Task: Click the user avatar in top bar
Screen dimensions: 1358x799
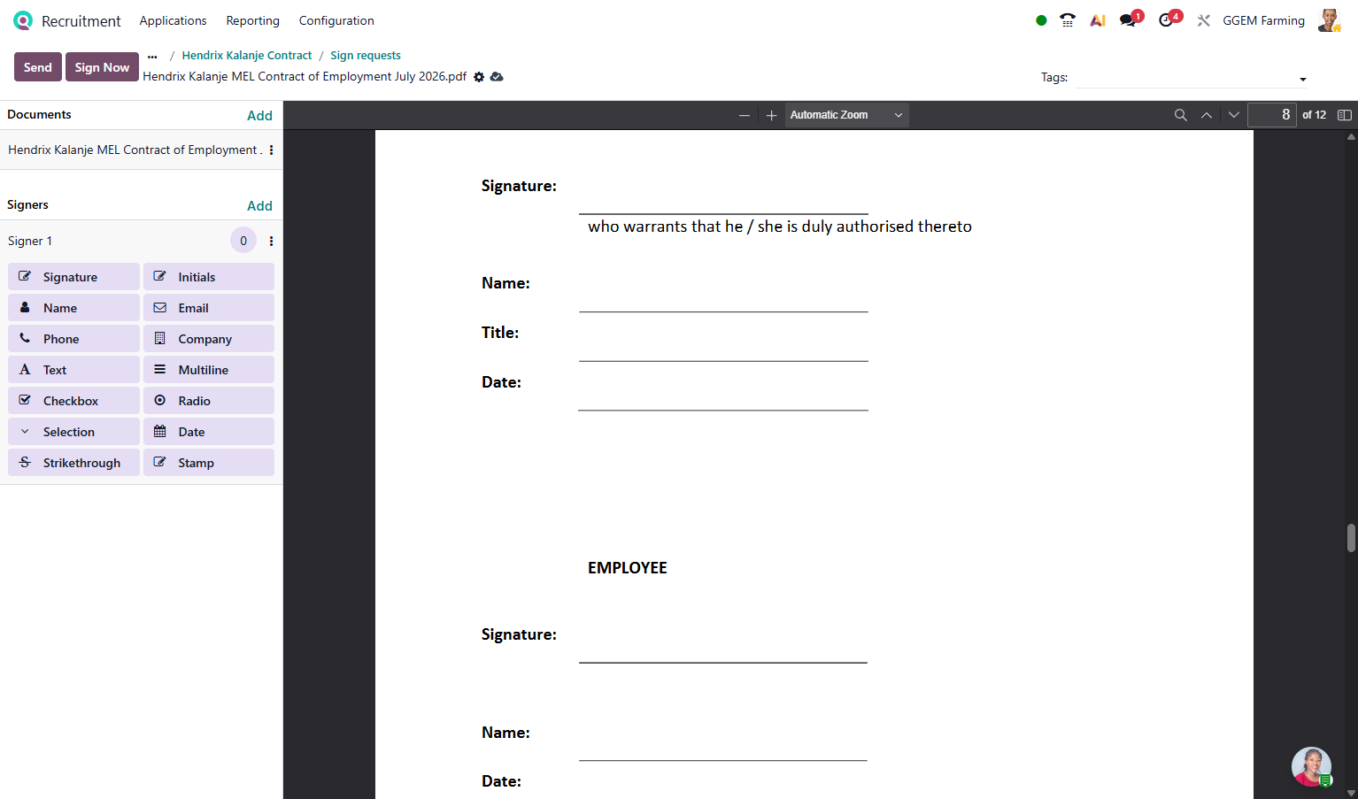Action: coord(1330,20)
